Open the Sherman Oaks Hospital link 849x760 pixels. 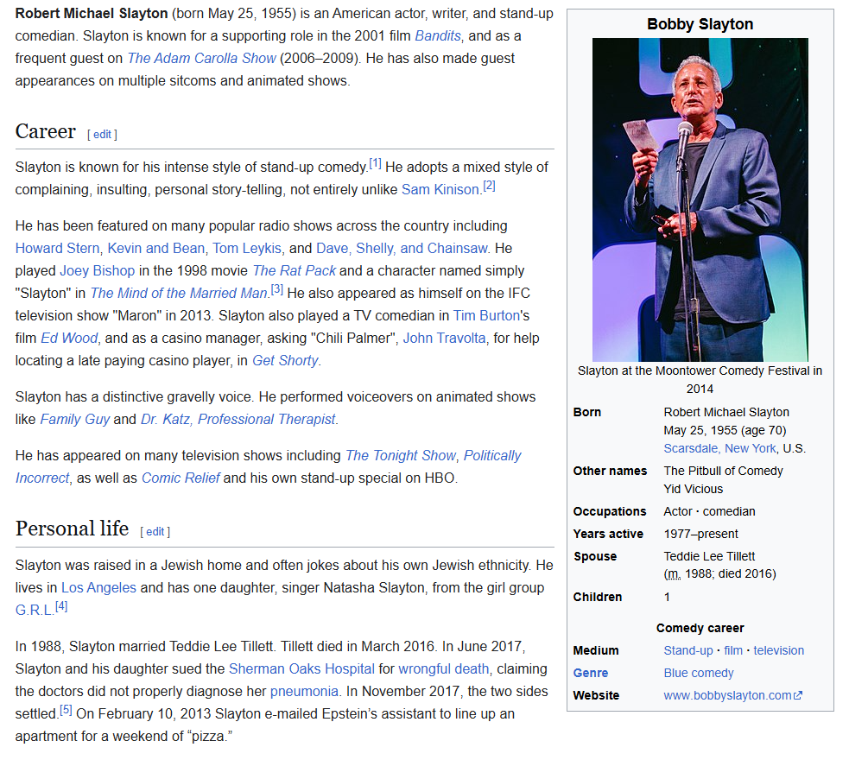(x=301, y=668)
